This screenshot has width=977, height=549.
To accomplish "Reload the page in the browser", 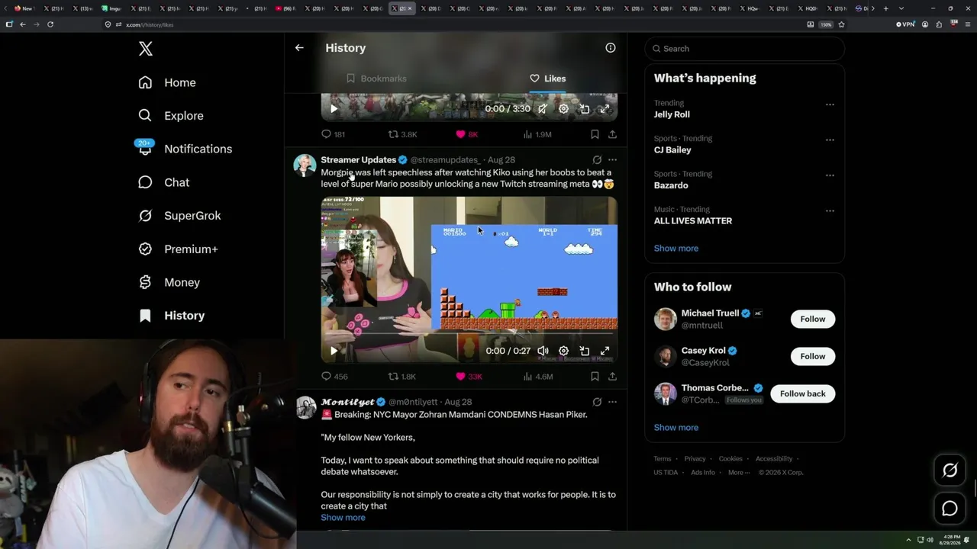I will point(50,24).
